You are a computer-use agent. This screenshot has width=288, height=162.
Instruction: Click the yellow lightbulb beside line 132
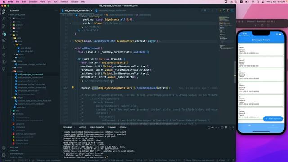pos(73,88)
